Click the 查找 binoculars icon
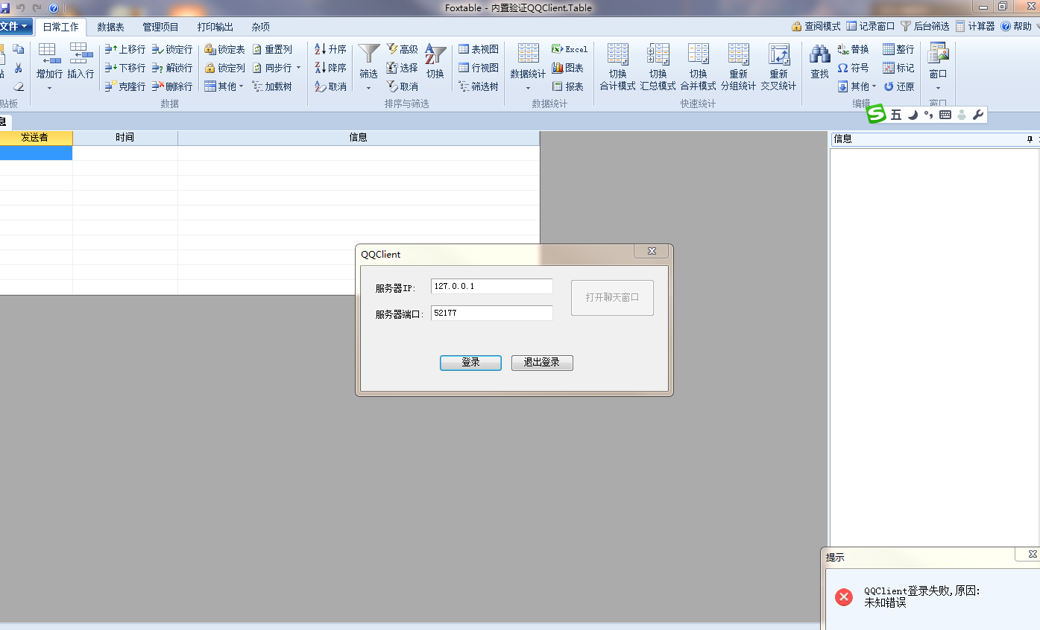The height and width of the screenshot is (630, 1040). tap(819, 54)
